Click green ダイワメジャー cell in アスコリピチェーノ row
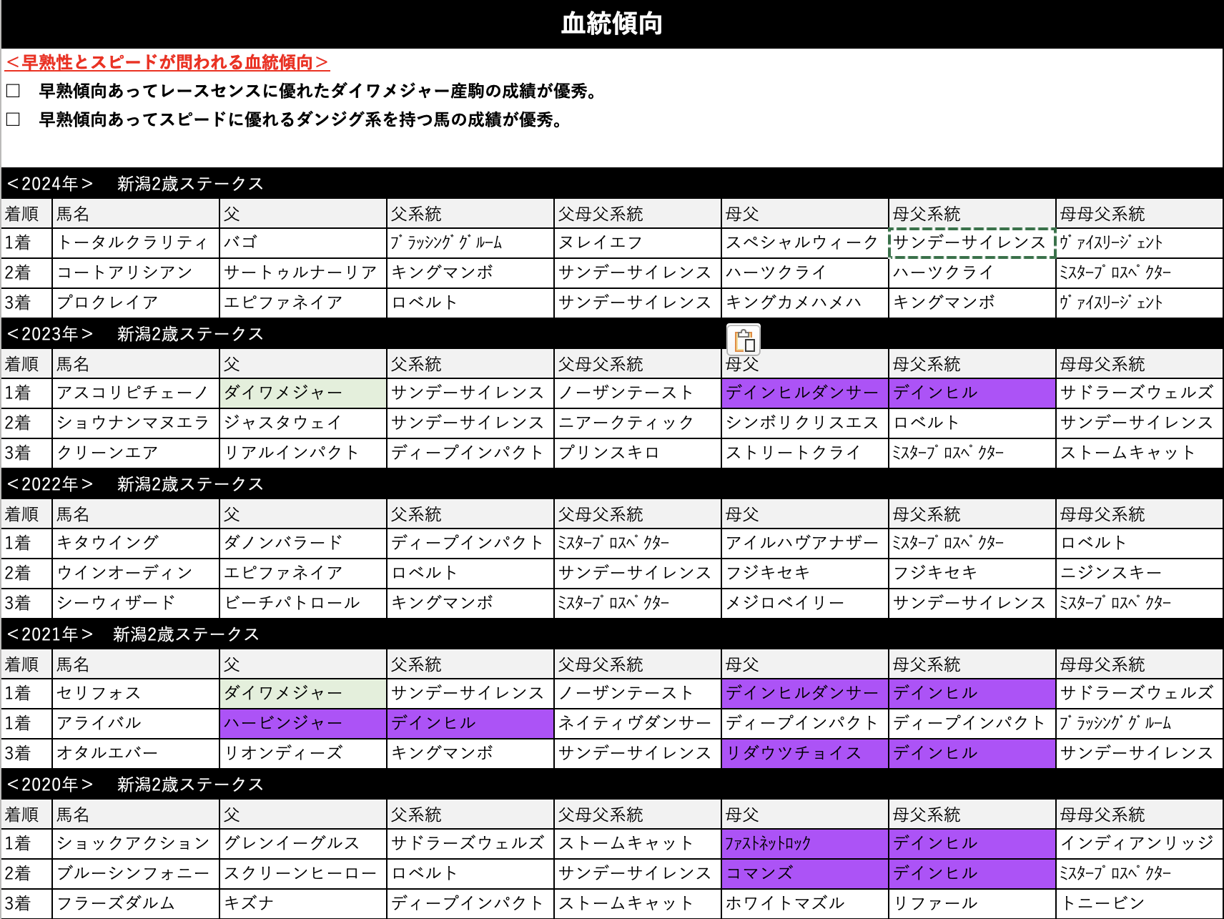Image resolution: width=1224 pixels, height=919 pixels. (303, 393)
